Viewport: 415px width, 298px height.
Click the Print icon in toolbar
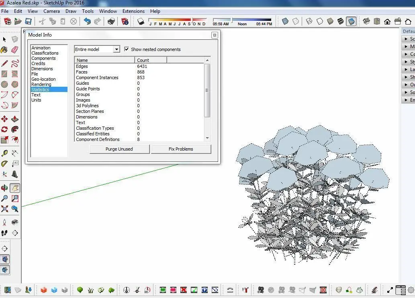pyautogui.click(x=111, y=21)
